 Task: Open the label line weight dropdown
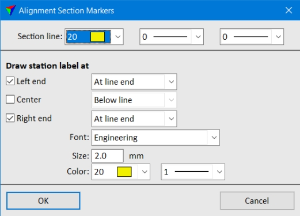coord(193,172)
